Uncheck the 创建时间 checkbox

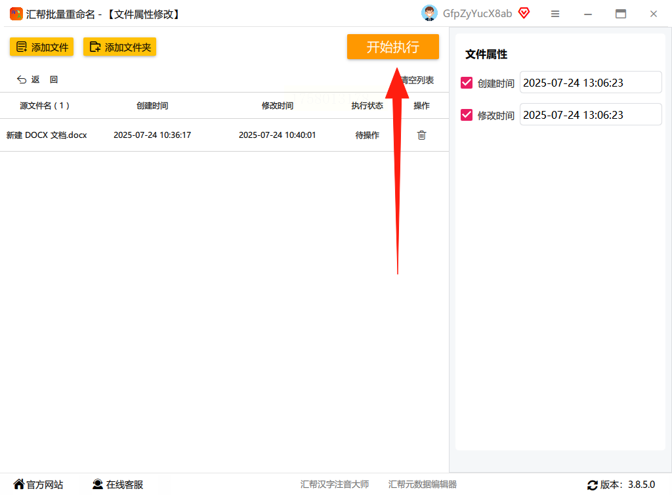467,83
